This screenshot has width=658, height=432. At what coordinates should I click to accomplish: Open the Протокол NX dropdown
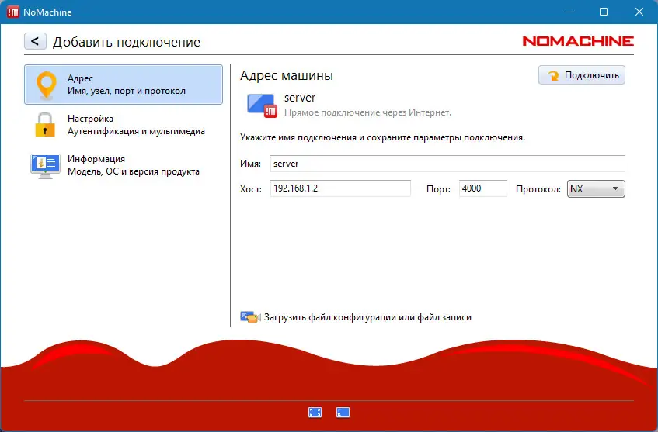click(596, 188)
